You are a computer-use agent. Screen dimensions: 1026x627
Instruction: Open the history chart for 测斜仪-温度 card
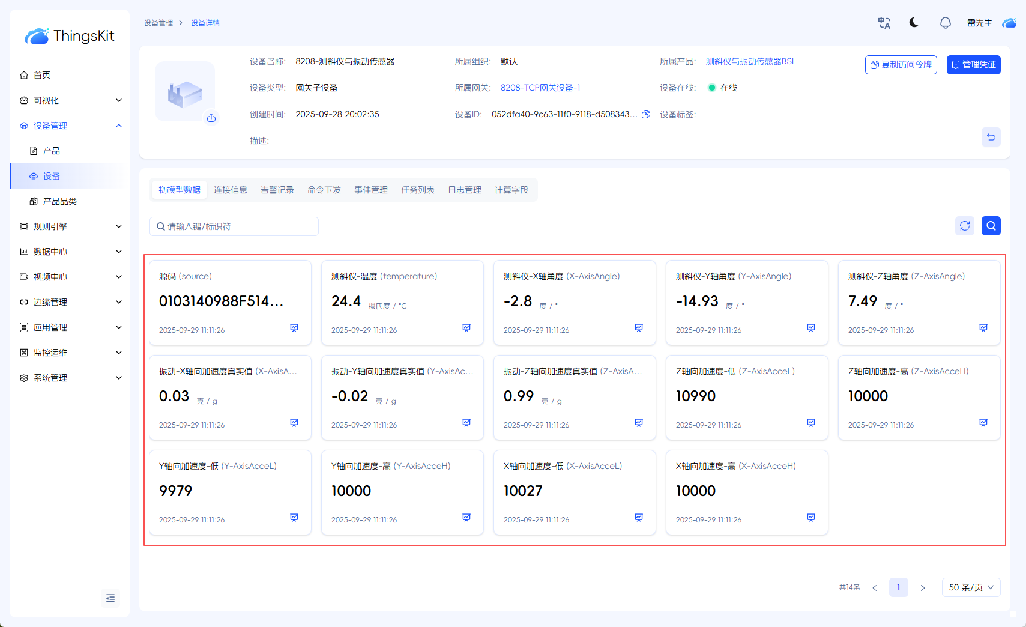pyautogui.click(x=466, y=328)
